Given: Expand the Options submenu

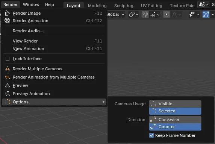Looking at the screenshot, I should click(x=54, y=102).
